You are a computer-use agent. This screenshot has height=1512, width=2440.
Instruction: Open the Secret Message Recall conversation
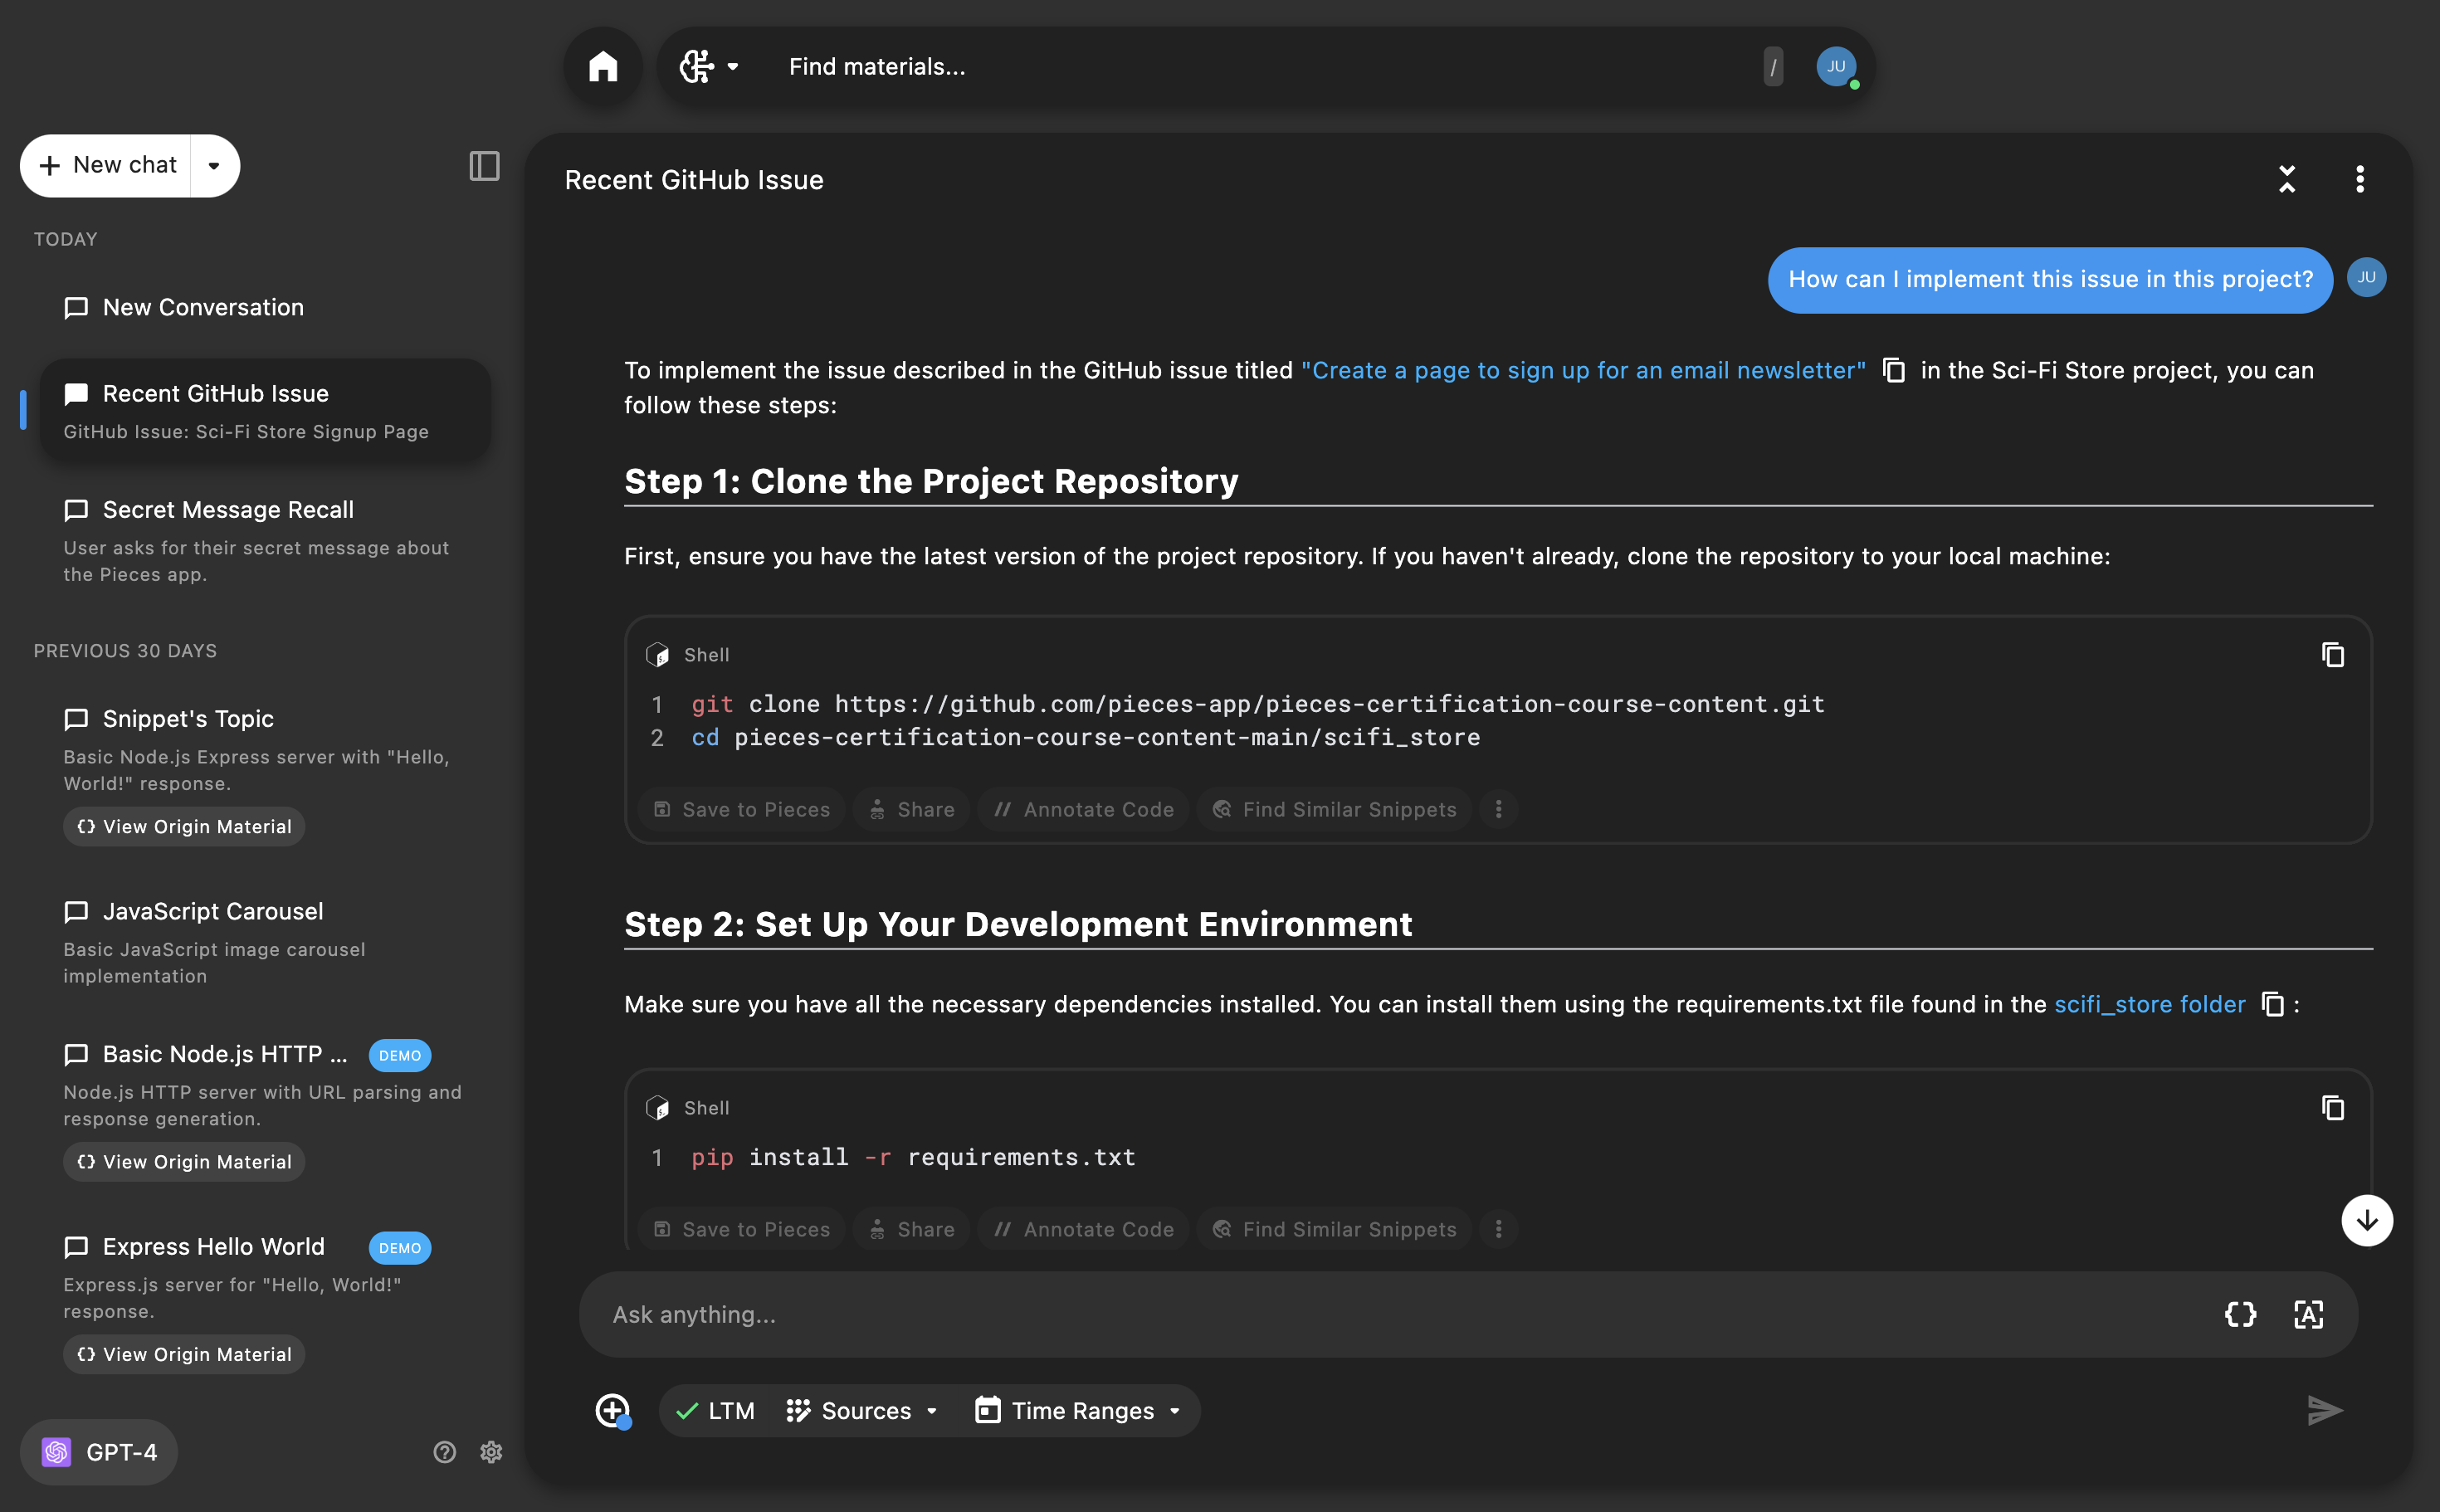click(265, 540)
